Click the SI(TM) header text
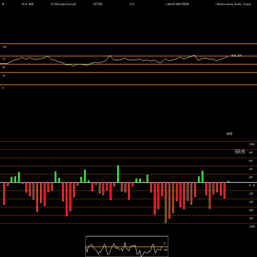The width and height of the screenshot is (257, 257). (x=98, y=4)
